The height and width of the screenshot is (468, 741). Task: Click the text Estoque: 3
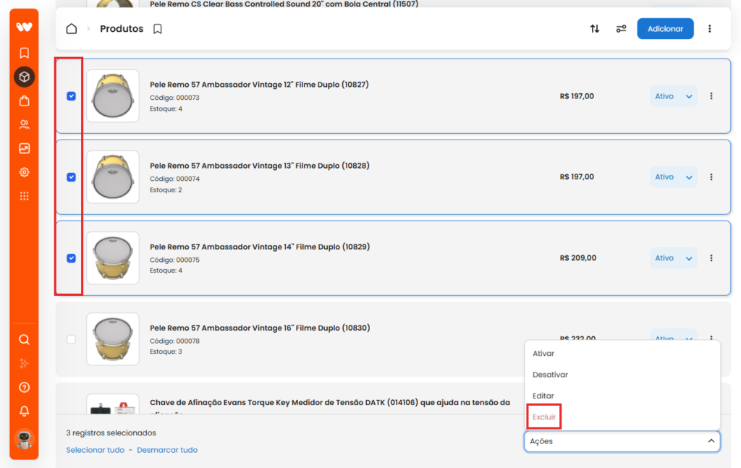166,352
